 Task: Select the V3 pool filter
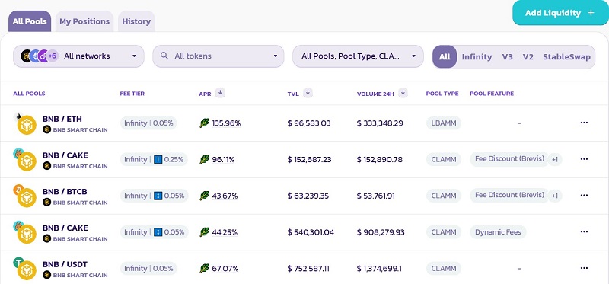507,56
